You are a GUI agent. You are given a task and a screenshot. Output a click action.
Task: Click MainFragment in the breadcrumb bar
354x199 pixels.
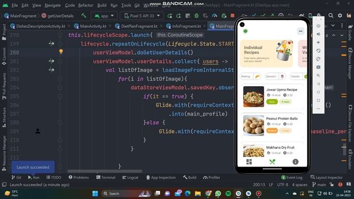pyautogui.click(x=20, y=16)
